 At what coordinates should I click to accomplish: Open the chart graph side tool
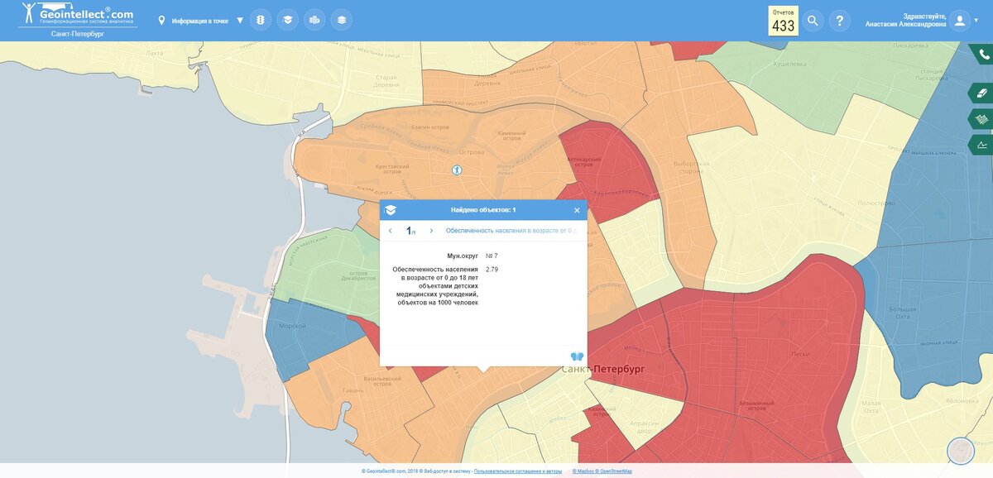[x=981, y=146]
